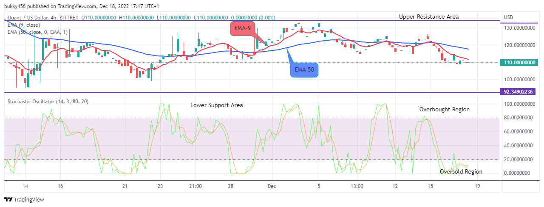Screen dimensions: 544x207
Task: Click the Lower Support Area text
Action: pyautogui.click(x=217, y=105)
